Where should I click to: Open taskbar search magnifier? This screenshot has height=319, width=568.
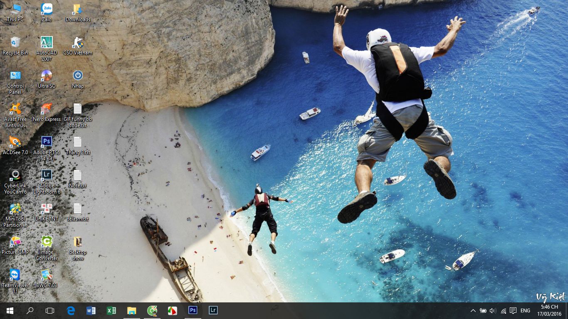30,310
